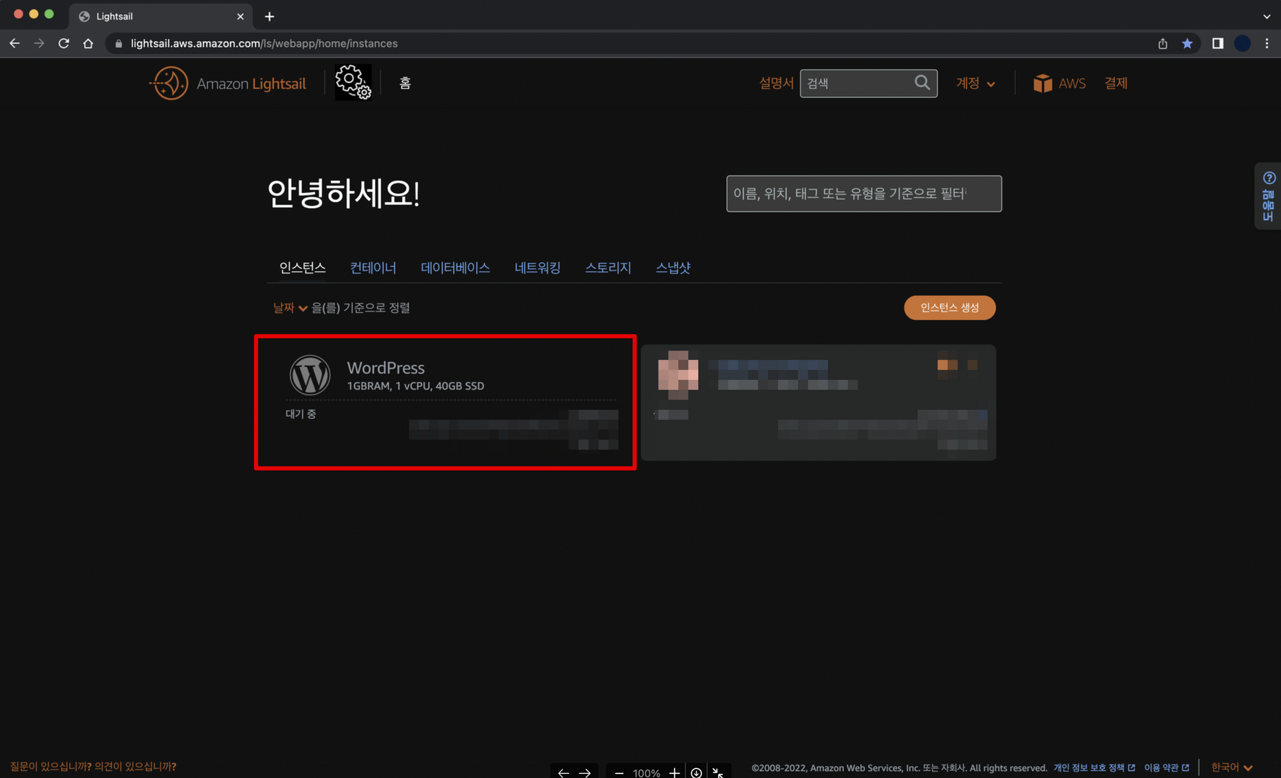Open the gear settings icon in header
The image size is (1281, 778).
(x=353, y=82)
